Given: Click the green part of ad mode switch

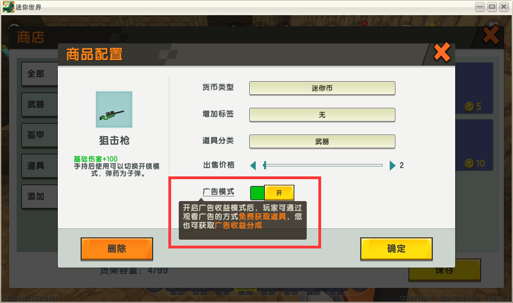Looking at the screenshot, I should (x=257, y=193).
